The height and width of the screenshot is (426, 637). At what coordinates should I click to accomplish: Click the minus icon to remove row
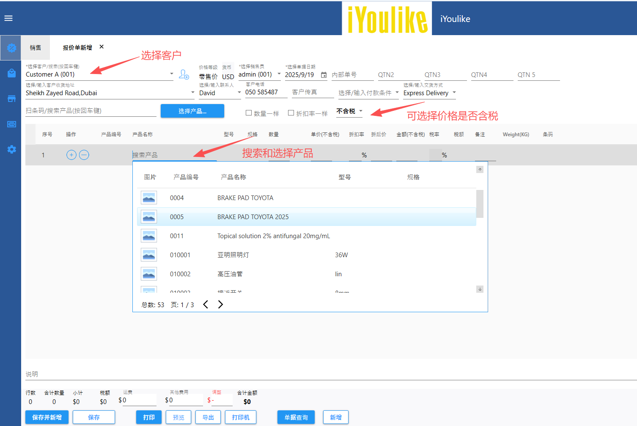point(84,155)
